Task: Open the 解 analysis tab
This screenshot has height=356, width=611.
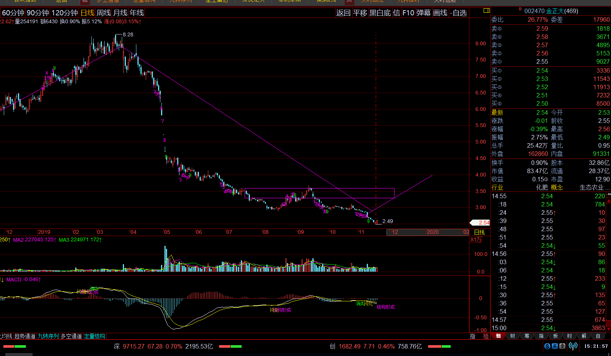Action: [584, 336]
